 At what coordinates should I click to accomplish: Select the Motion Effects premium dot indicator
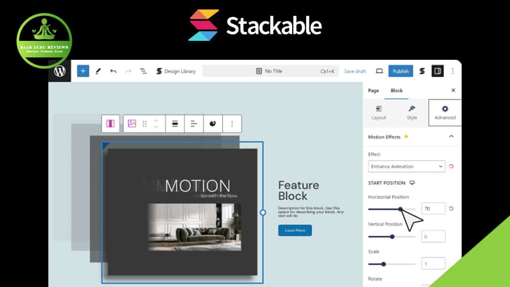click(x=406, y=137)
